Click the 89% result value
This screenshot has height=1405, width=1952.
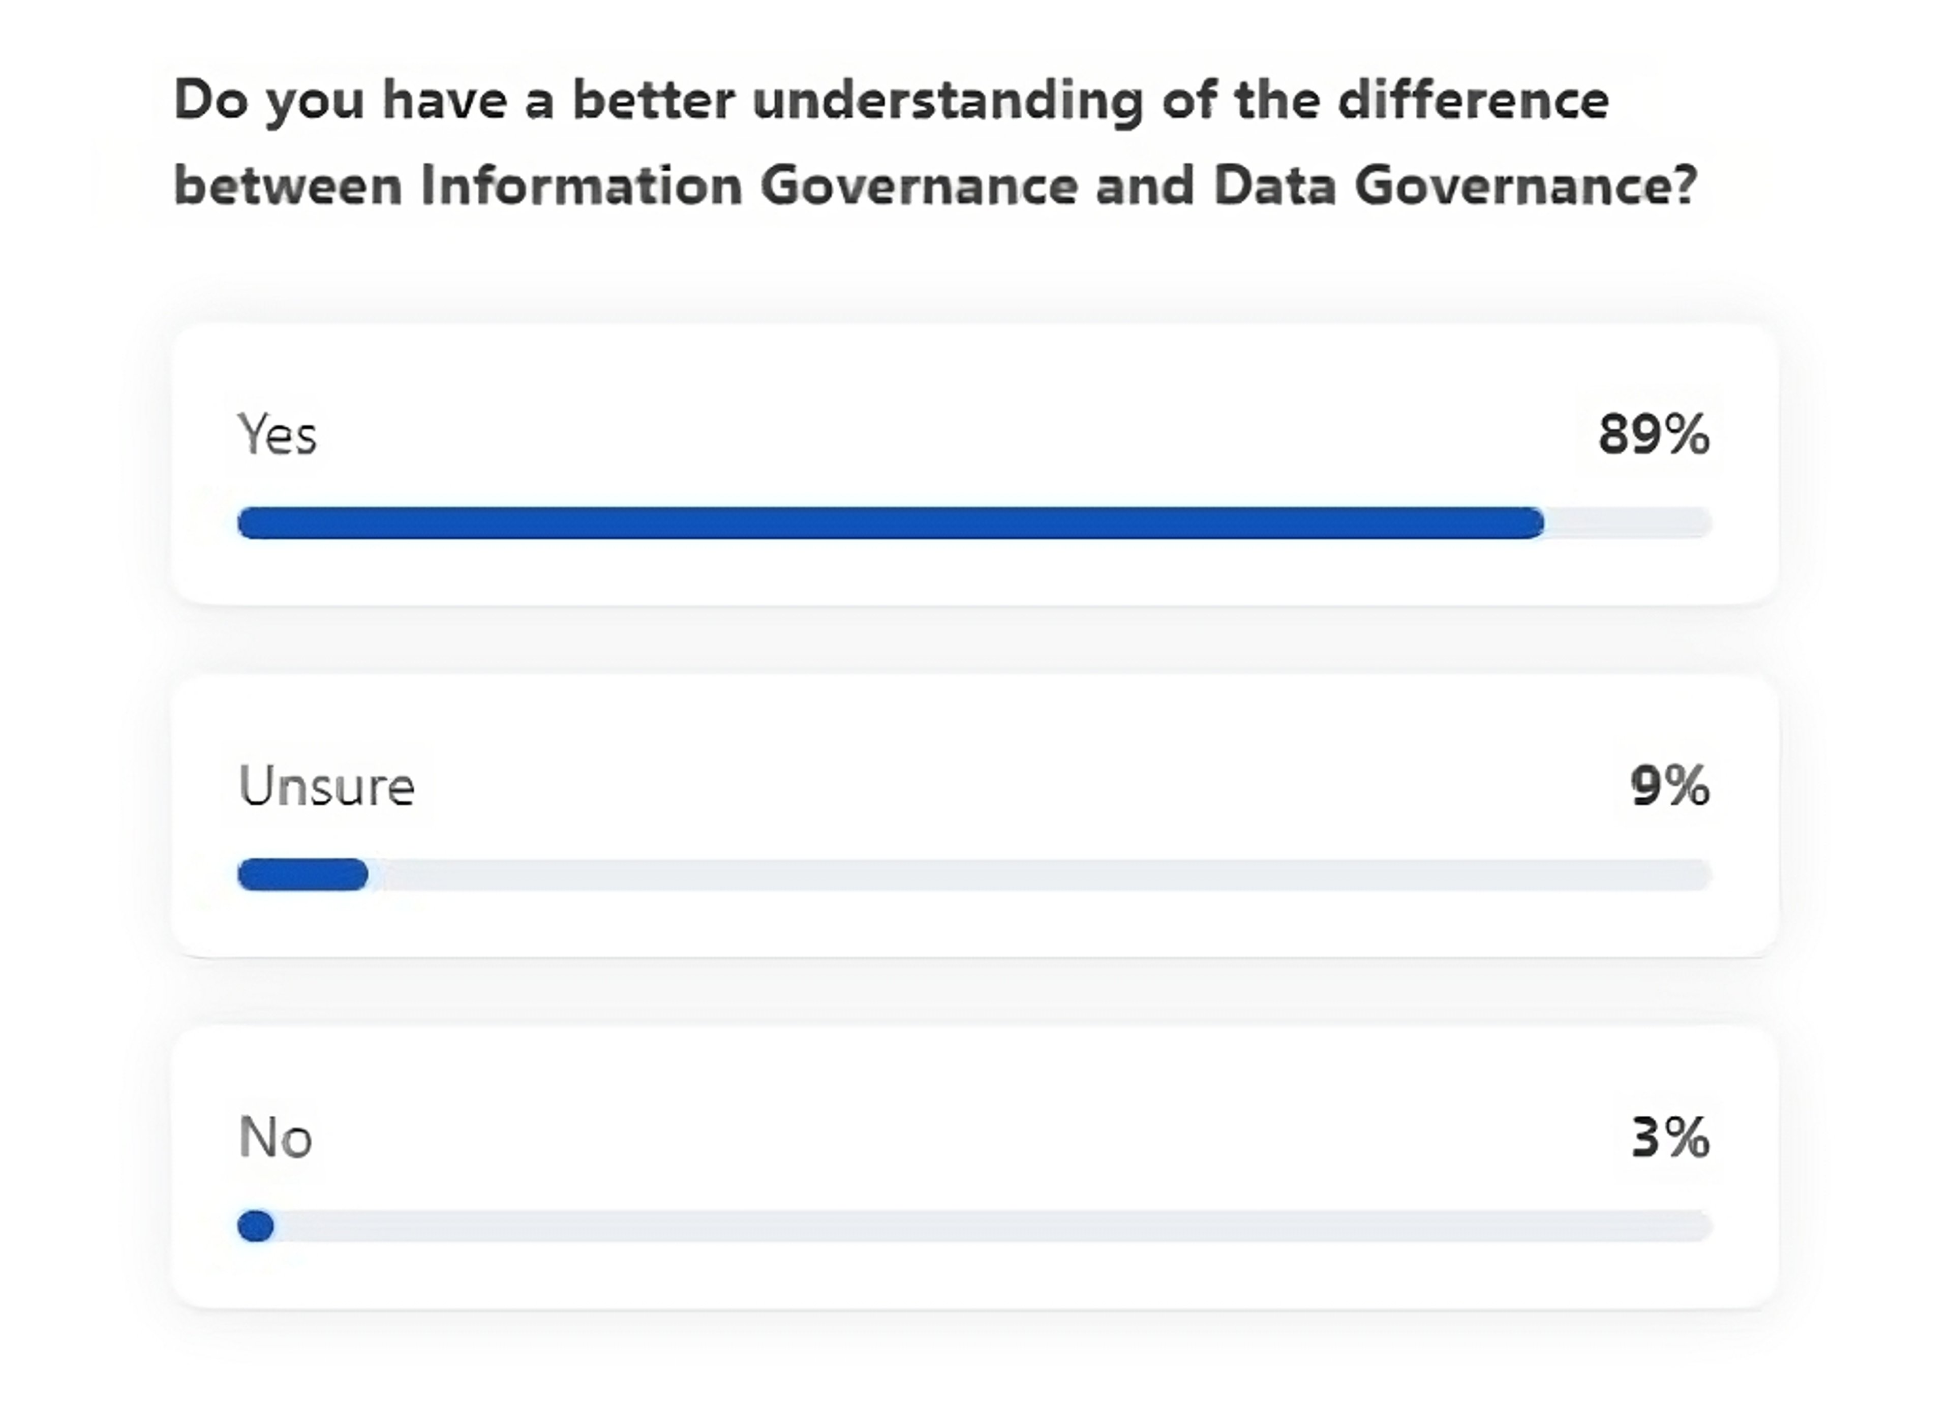click(1653, 434)
